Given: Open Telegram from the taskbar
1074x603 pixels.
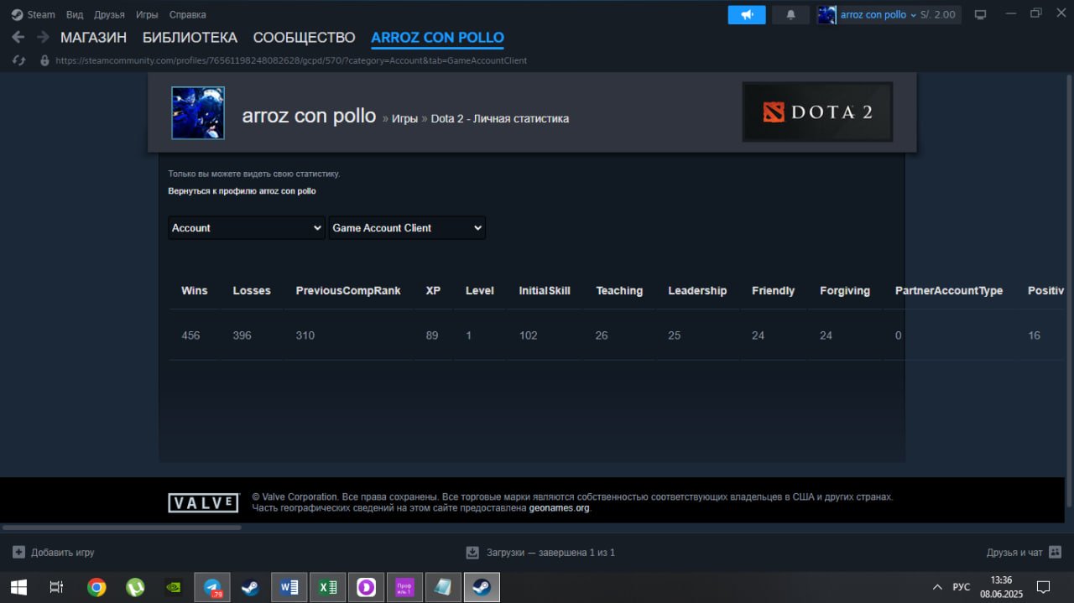Looking at the screenshot, I should [x=213, y=588].
